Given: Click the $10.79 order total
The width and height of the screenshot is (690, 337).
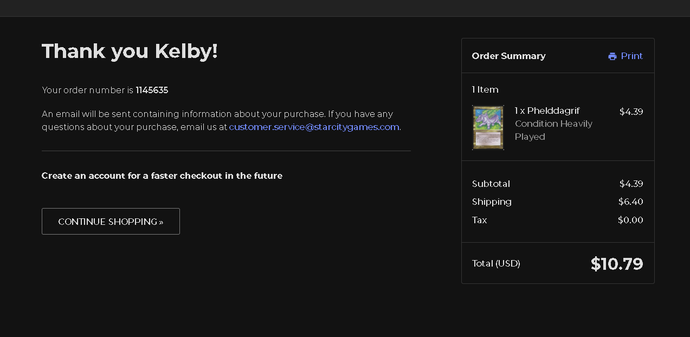Looking at the screenshot, I should pos(616,264).
